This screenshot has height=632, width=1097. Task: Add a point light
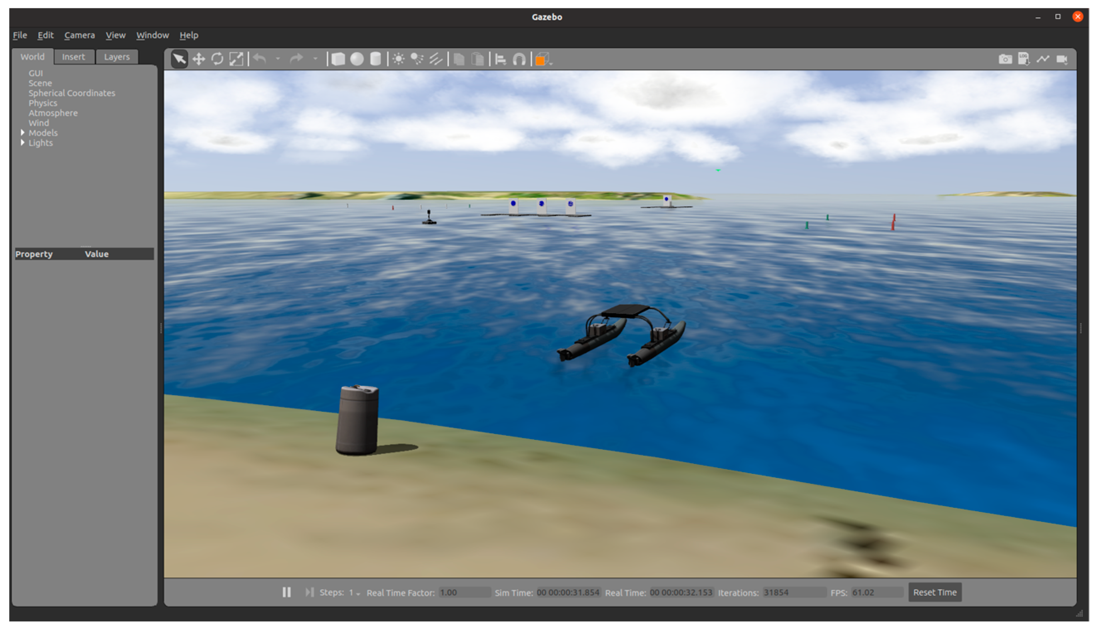point(398,59)
